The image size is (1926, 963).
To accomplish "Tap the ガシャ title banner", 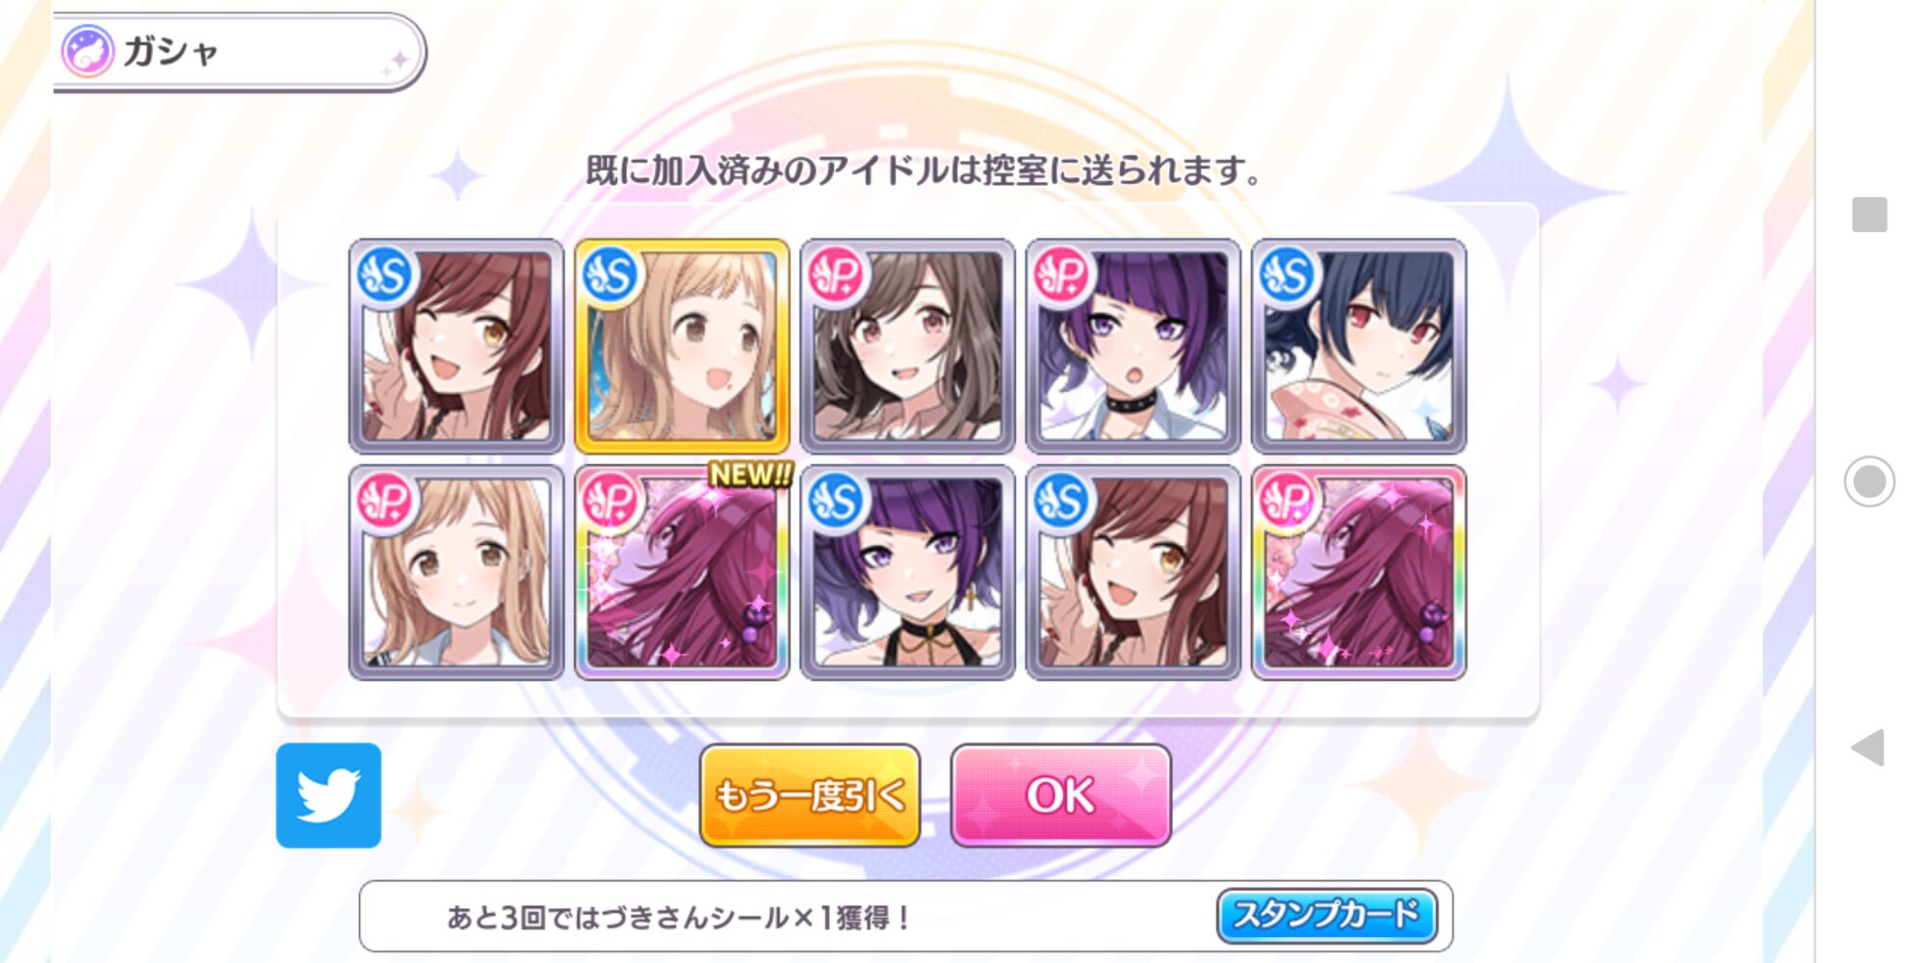I will (239, 52).
